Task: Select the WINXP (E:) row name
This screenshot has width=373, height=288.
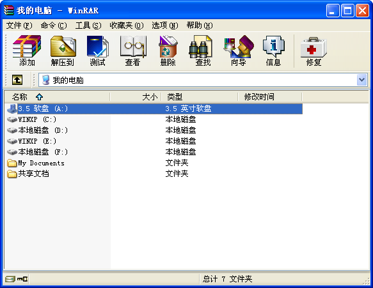Action: click(37, 141)
